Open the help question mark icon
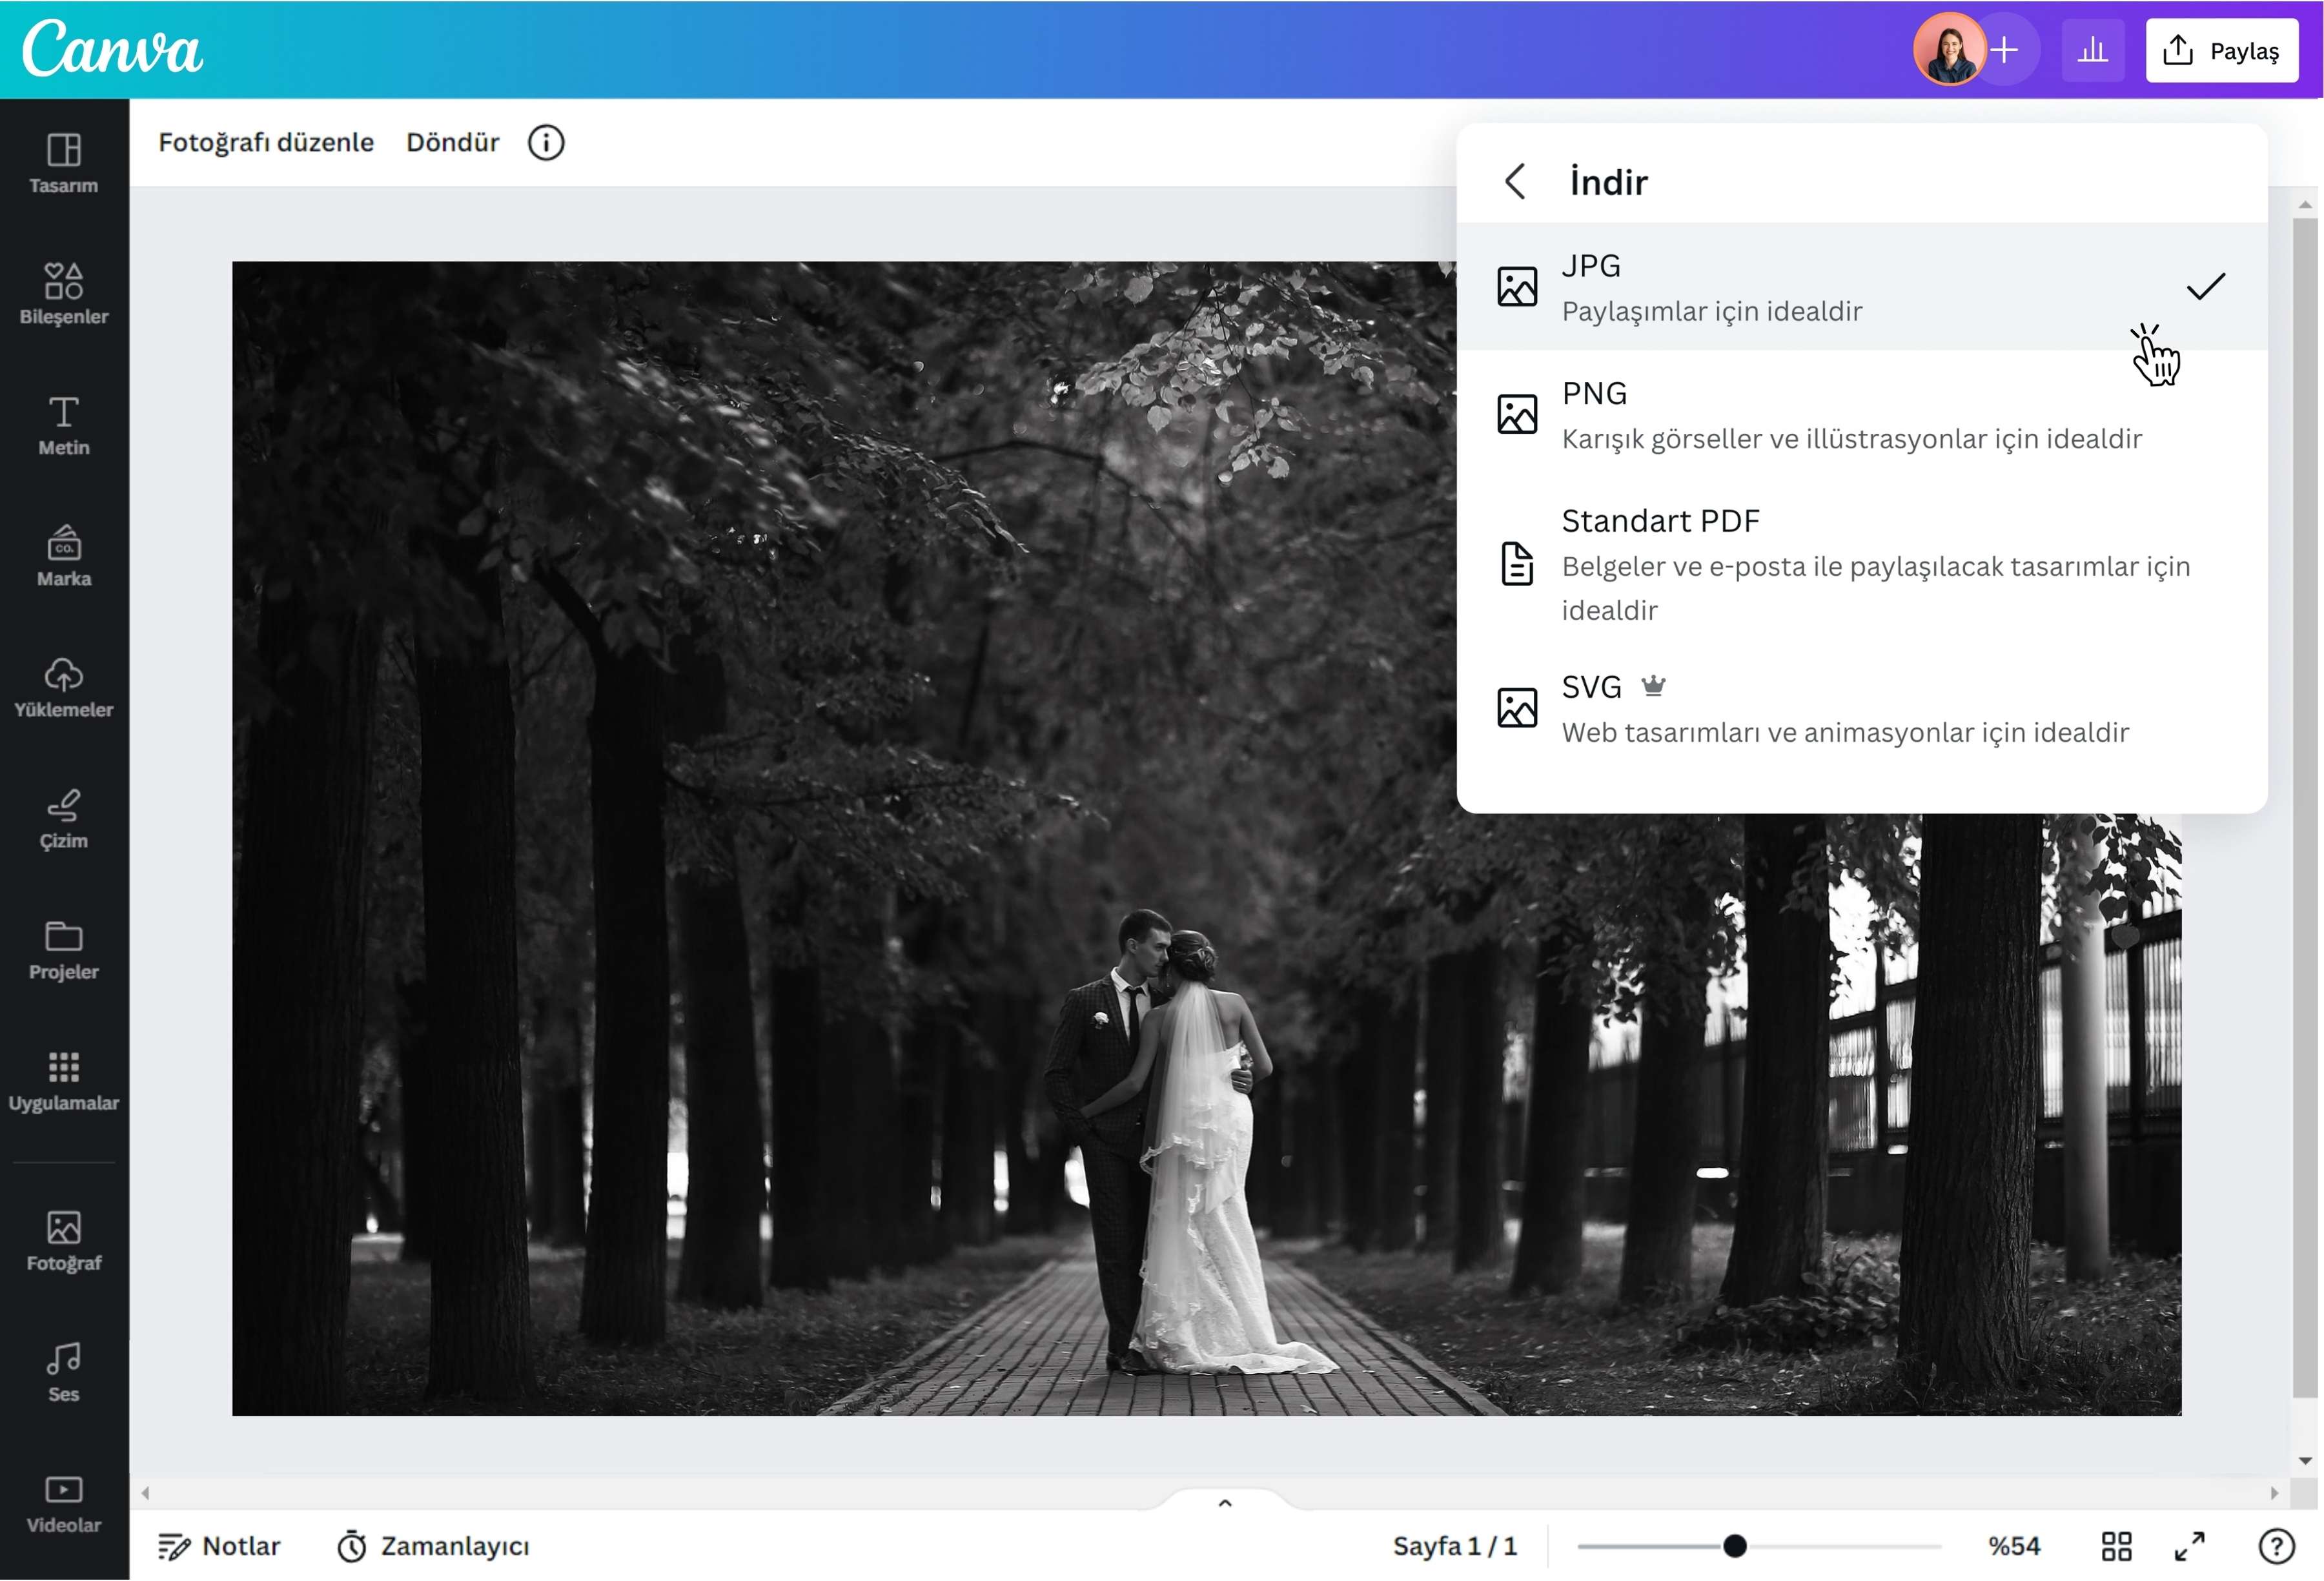Screen dimensions: 2324x1581 (x=2276, y=1546)
